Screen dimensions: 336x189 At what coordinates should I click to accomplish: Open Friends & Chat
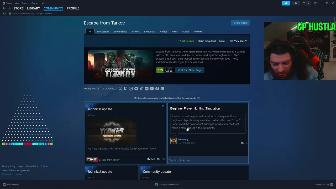click(x=324, y=185)
